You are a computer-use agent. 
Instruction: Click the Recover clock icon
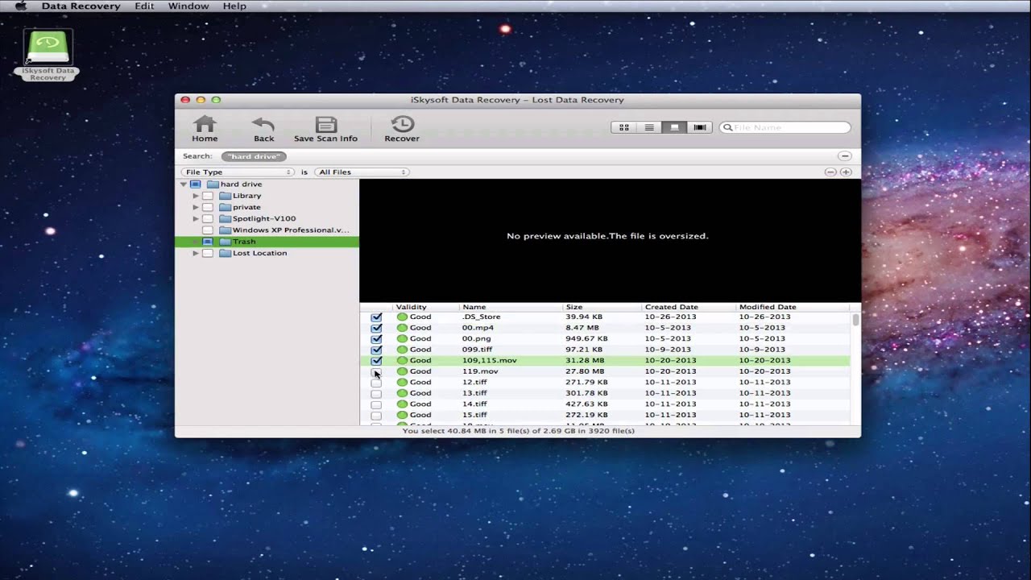(402, 124)
